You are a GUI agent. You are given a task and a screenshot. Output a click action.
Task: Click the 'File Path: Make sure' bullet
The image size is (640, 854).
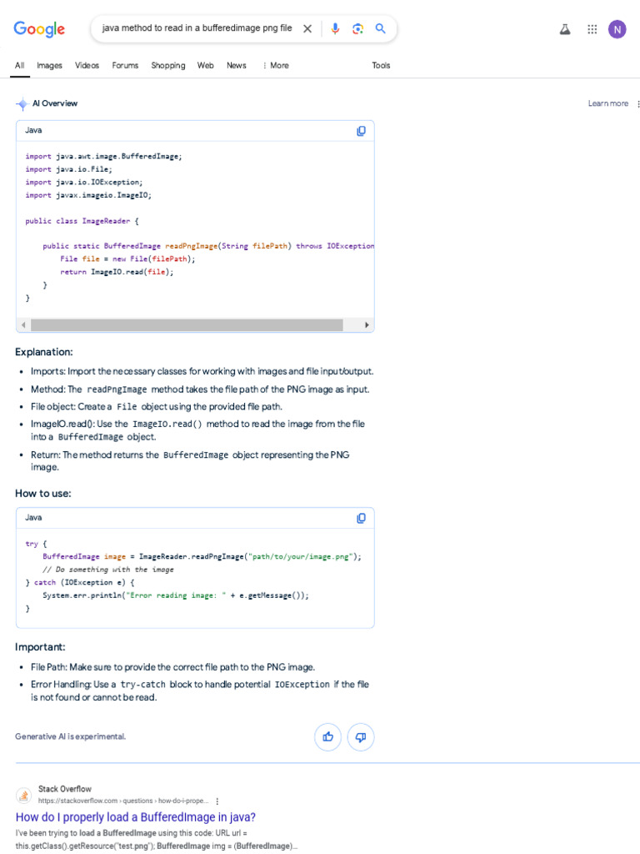[172, 667]
